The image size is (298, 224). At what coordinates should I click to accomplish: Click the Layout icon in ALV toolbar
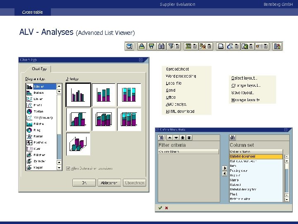pyautogui.click(x=259, y=46)
